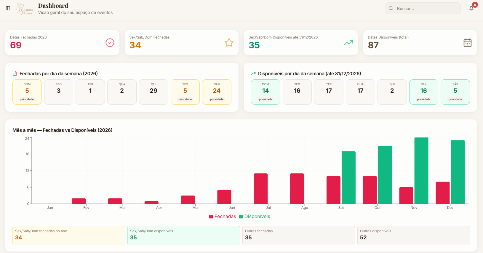This screenshot has height=253, width=483.
Task: Click the magnifier icon in search
Action: click(391, 9)
